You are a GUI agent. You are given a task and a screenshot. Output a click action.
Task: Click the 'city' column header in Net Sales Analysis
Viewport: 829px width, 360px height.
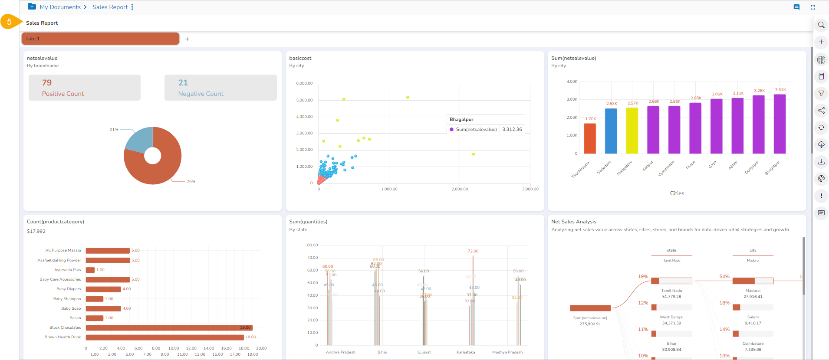click(753, 250)
